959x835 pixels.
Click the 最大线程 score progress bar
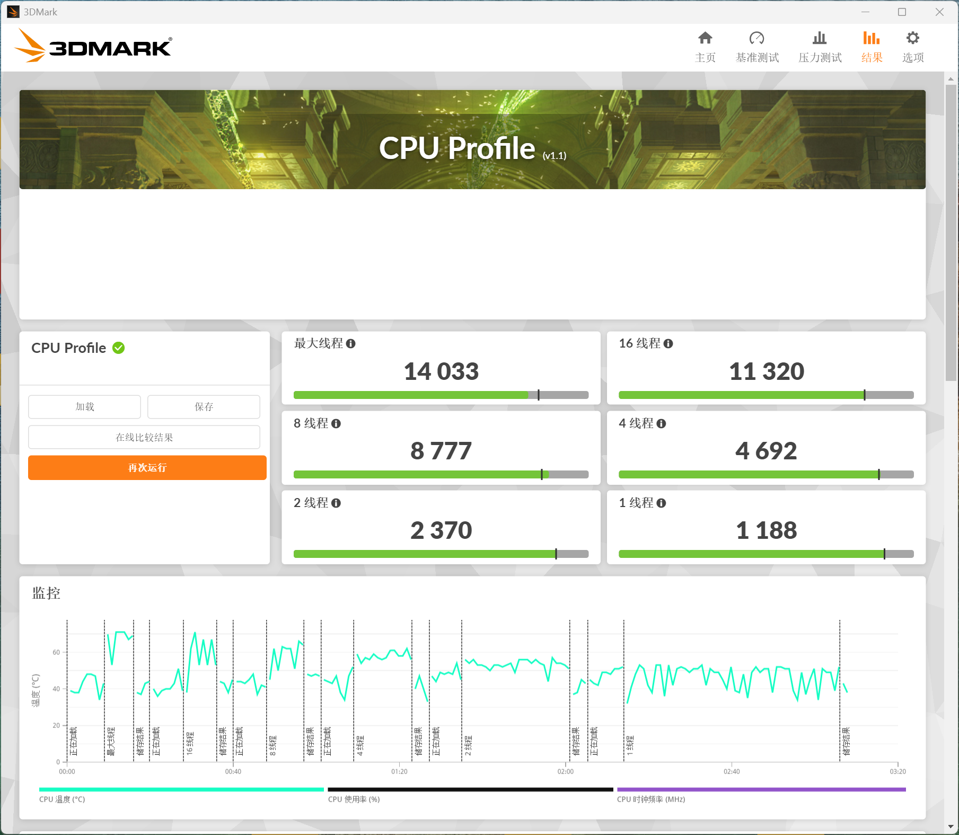(x=441, y=395)
